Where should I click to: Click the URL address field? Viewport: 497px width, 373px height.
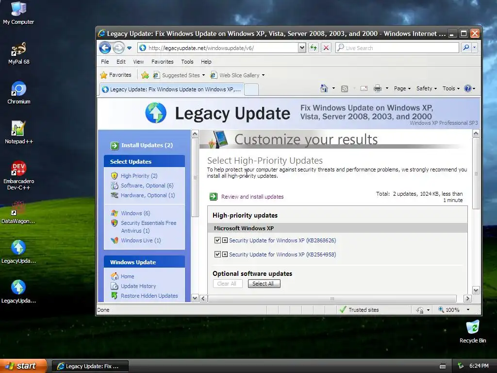(219, 48)
